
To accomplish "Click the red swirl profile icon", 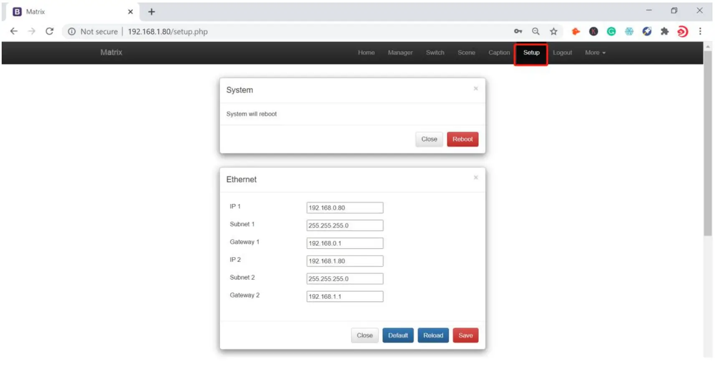I will [x=682, y=31].
